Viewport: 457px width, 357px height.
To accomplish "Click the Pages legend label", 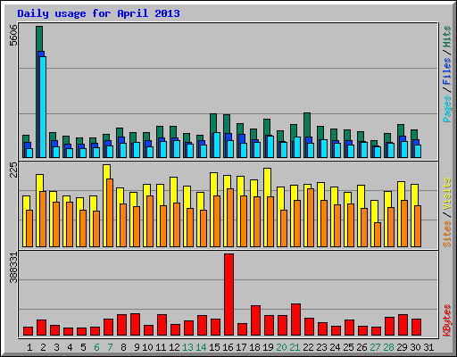I will coord(446,109).
